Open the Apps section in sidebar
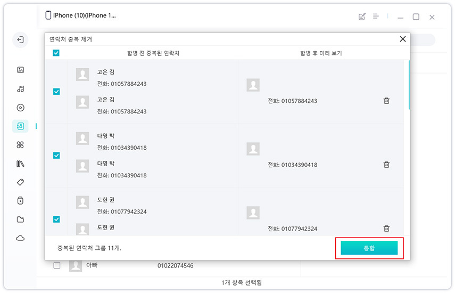The image size is (455, 293). click(20, 145)
